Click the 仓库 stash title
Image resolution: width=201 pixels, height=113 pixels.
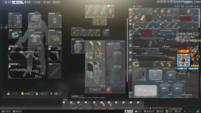(x=139, y=7)
